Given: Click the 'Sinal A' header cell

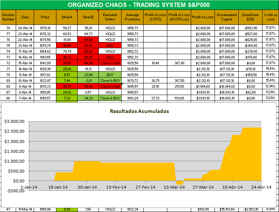Looking at the screenshot, I should coord(67,17).
